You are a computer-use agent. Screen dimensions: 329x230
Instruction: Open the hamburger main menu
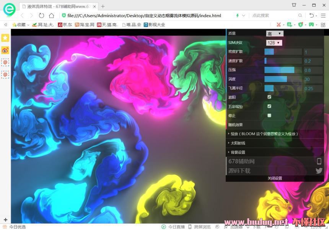click(x=323, y=15)
